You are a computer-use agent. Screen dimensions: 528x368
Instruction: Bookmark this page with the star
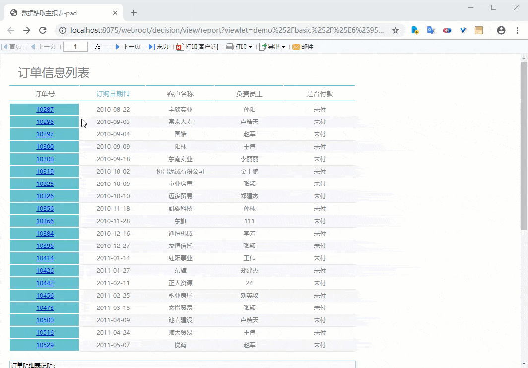[396, 30]
